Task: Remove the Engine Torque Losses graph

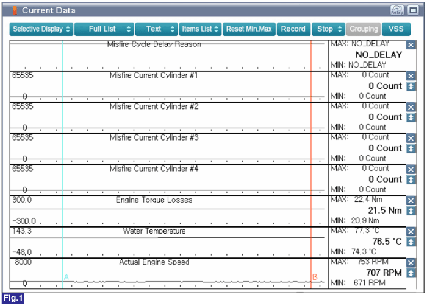Action: coord(411,201)
